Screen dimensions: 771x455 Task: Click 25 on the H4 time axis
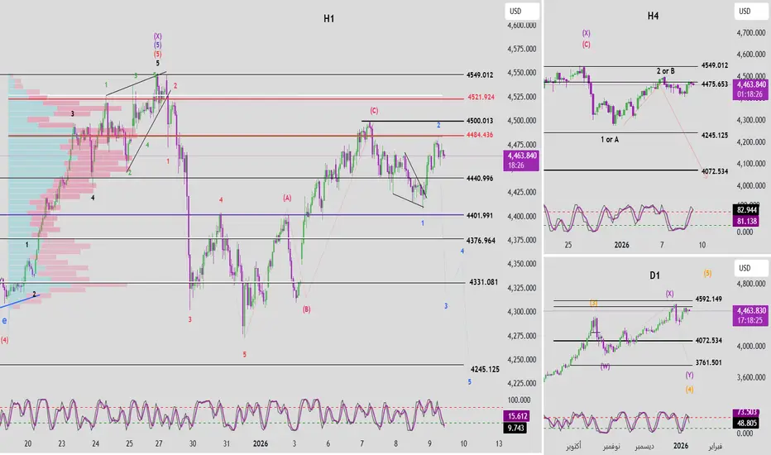coord(568,245)
